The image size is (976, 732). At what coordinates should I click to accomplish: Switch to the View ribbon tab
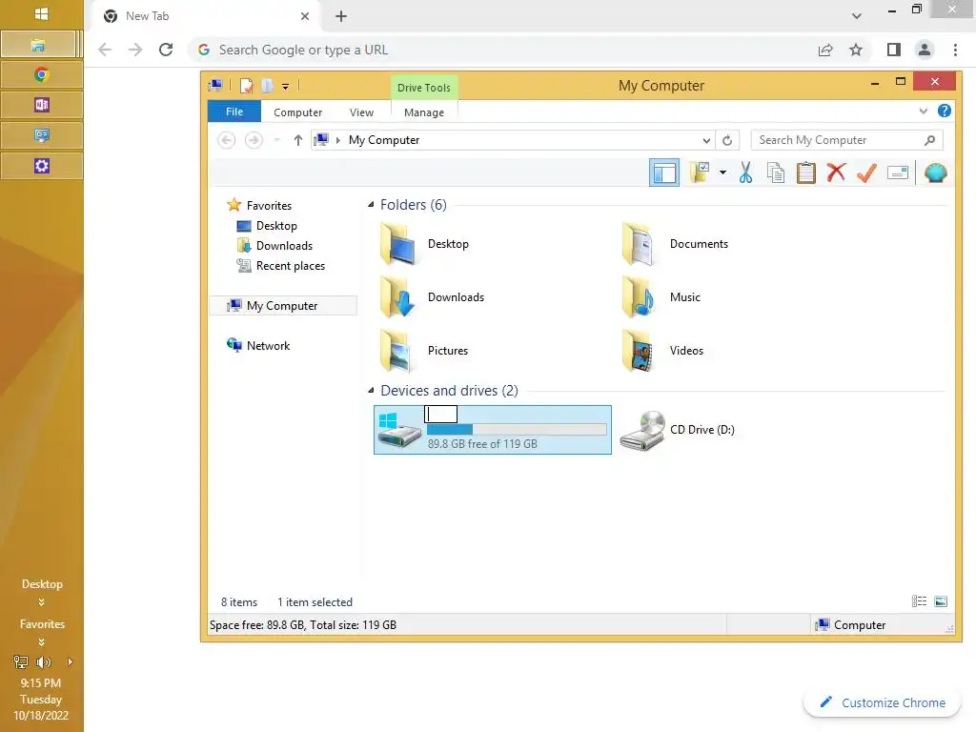click(x=361, y=112)
